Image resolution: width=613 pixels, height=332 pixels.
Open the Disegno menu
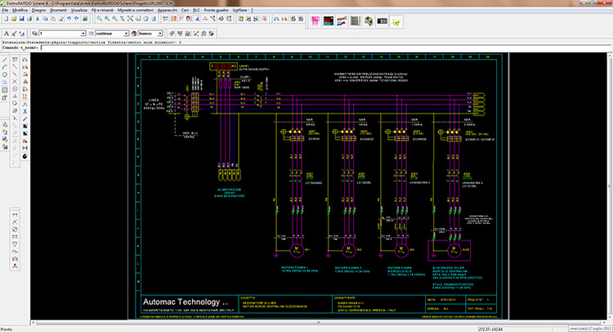tap(38, 10)
